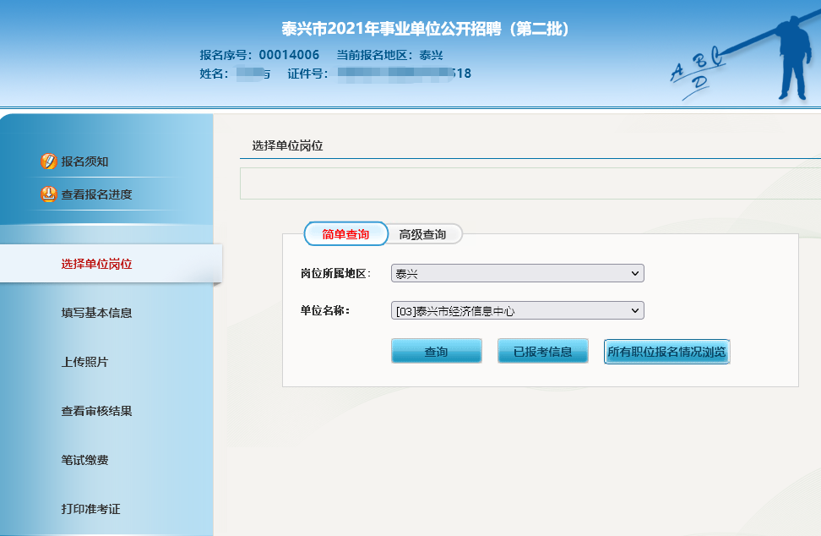This screenshot has height=536, width=821.
Task: Click the 已报考信息 button
Action: tap(542, 352)
